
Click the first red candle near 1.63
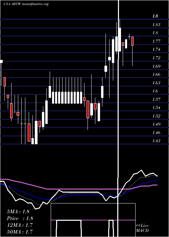tap(5, 82)
